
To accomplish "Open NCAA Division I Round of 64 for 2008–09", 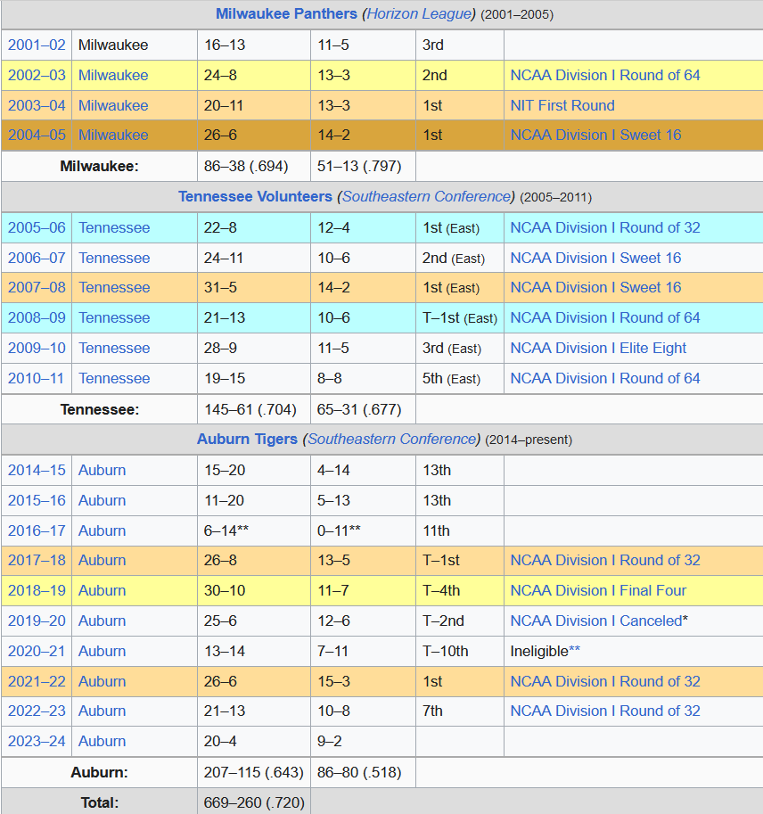I will (x=605, y=317).
